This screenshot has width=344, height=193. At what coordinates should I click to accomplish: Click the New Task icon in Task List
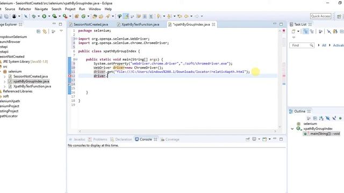[x=293, y=32]
